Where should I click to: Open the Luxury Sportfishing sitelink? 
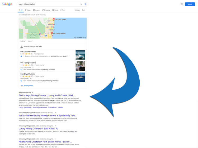coord(25,107)
